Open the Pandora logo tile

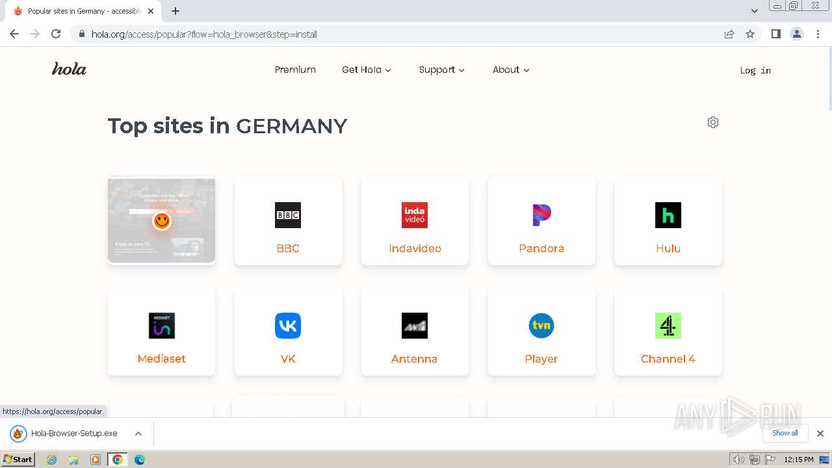point(541,215)
